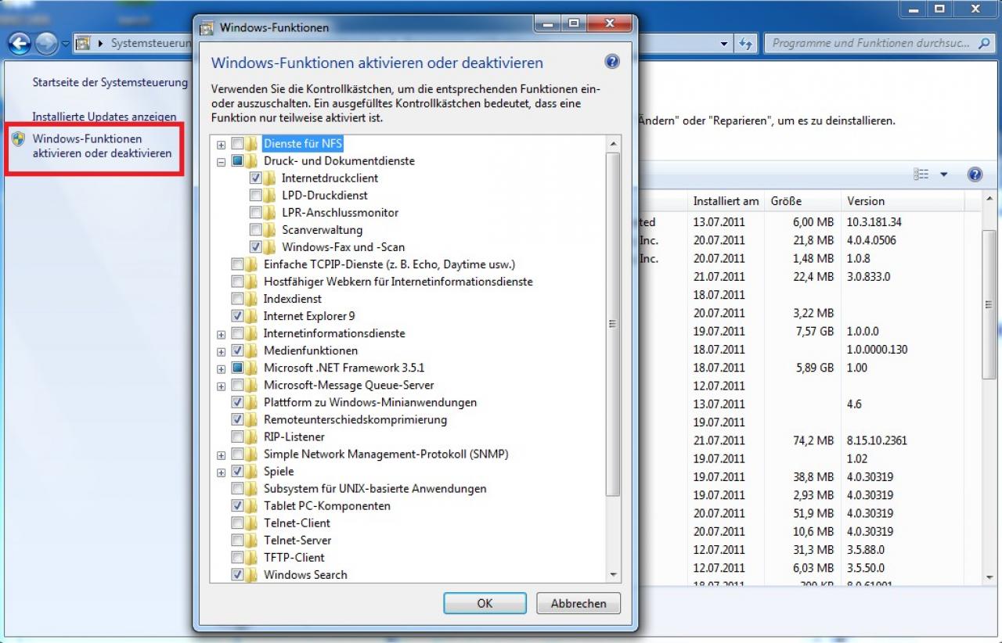The height and width of the screenshot is (643, 1002).
Task: Click Systemsteuerung breadcrumb in address bar
Action: (150, 43)
